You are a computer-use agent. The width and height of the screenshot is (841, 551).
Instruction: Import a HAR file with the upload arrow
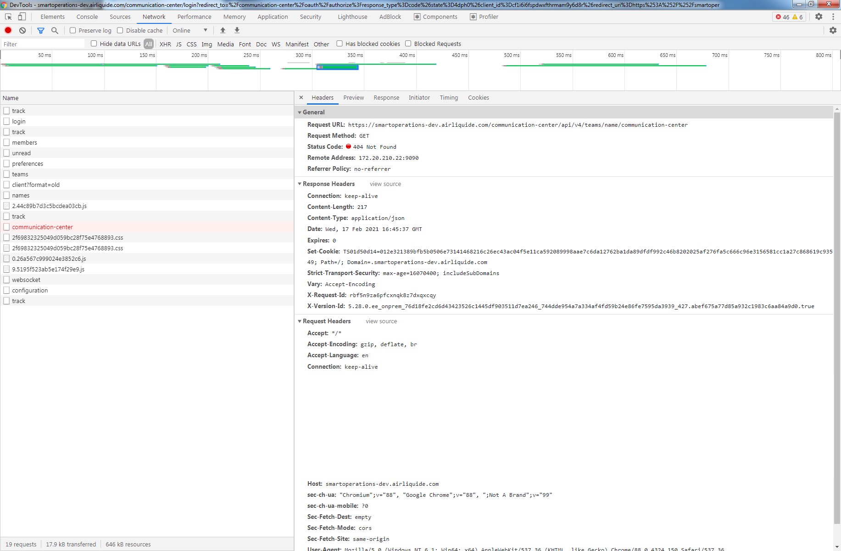click(223, 30)
